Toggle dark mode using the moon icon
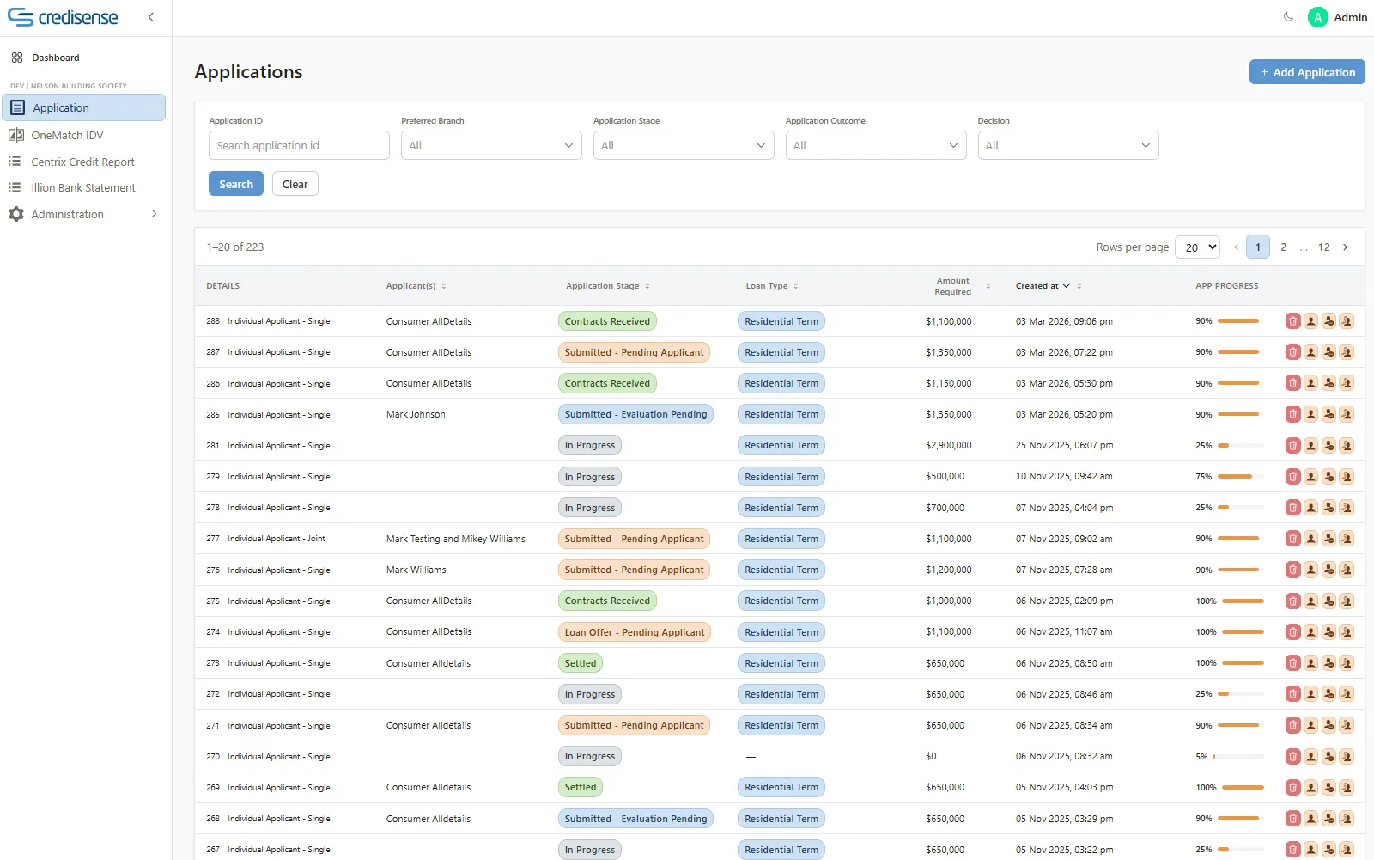Image resolution: width=1374 pixels, height=860 pixels. 1288,17
